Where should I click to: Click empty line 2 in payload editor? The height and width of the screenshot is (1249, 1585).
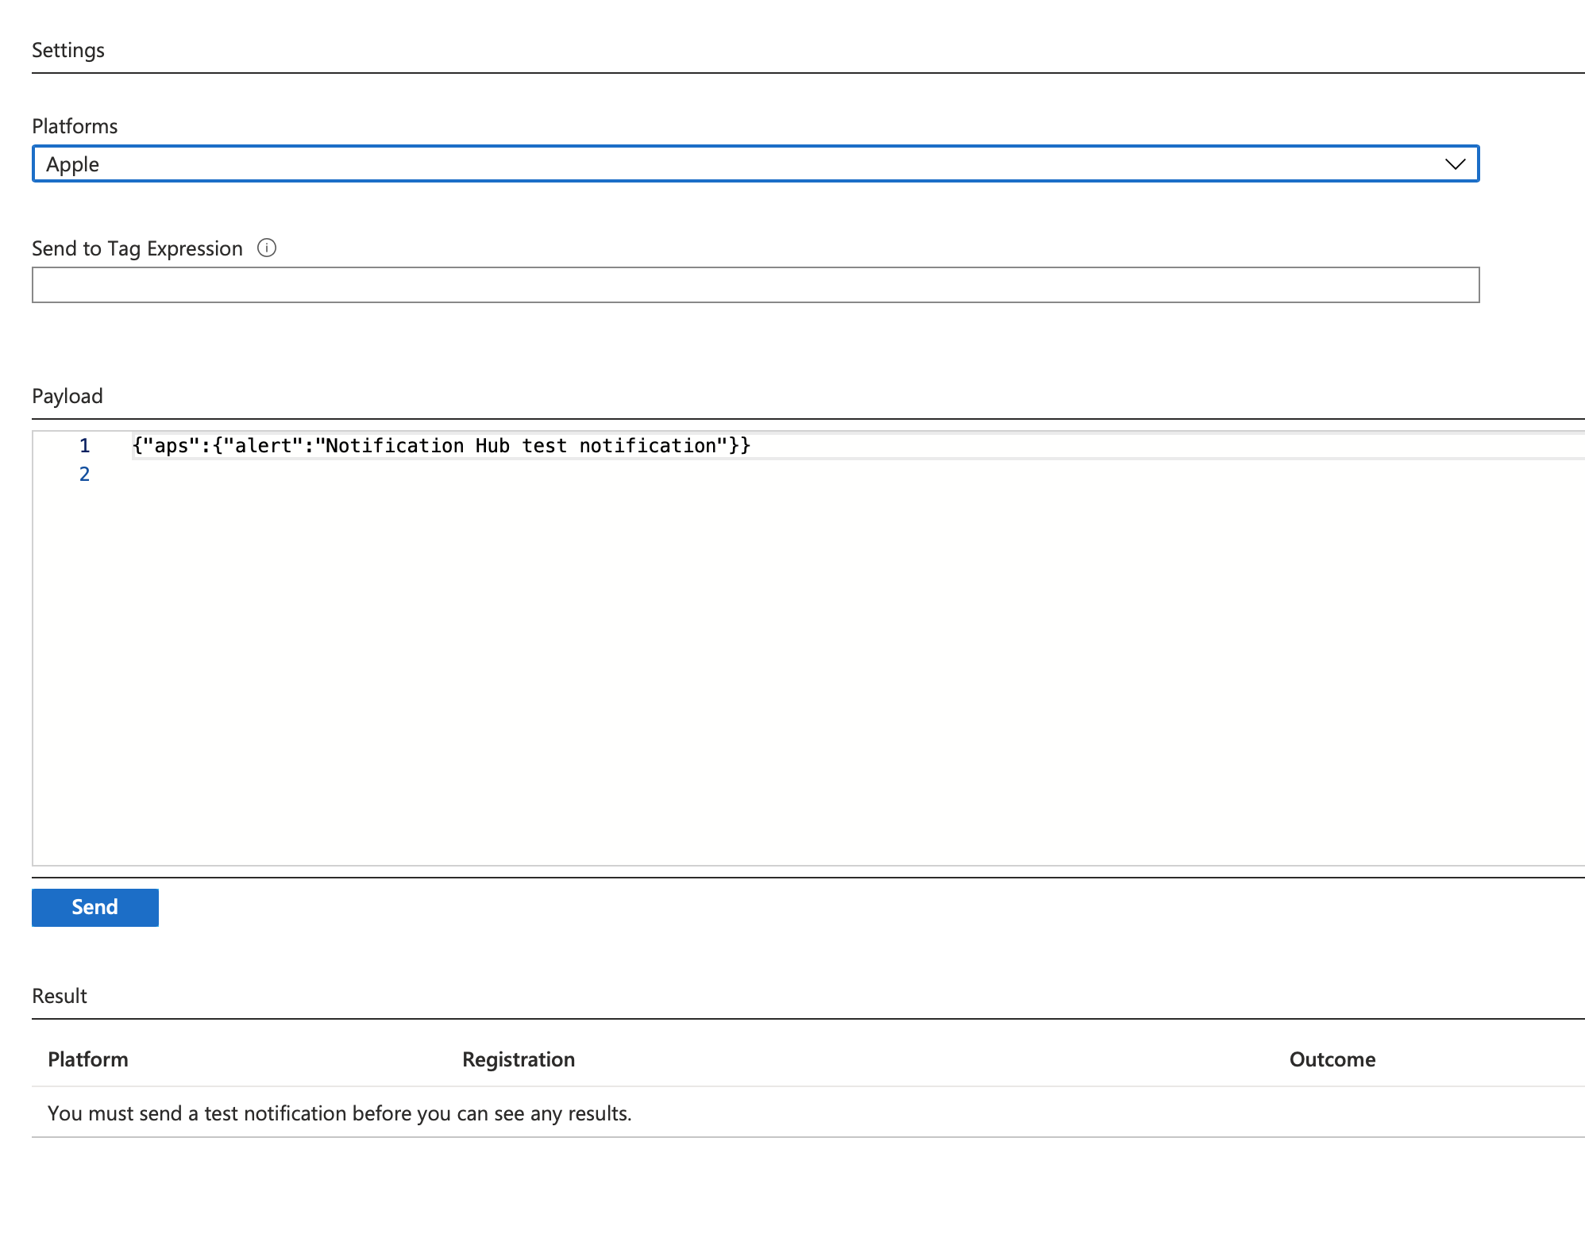tap(476, 475)
